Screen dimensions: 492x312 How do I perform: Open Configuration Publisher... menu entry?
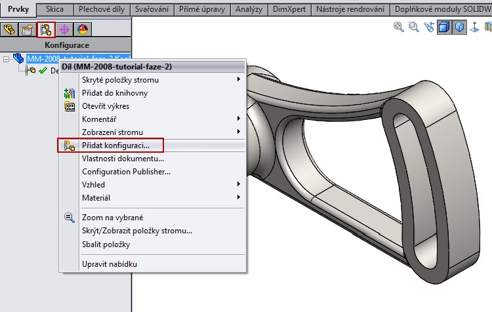click(152, 172)
